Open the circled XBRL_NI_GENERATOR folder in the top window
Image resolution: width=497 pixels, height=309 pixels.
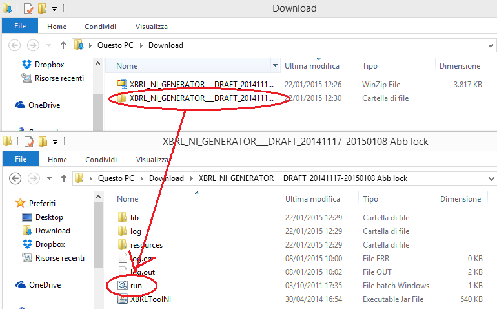click(x=201, y=98)
